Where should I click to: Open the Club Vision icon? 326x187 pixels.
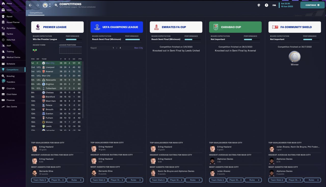point(3,94)
